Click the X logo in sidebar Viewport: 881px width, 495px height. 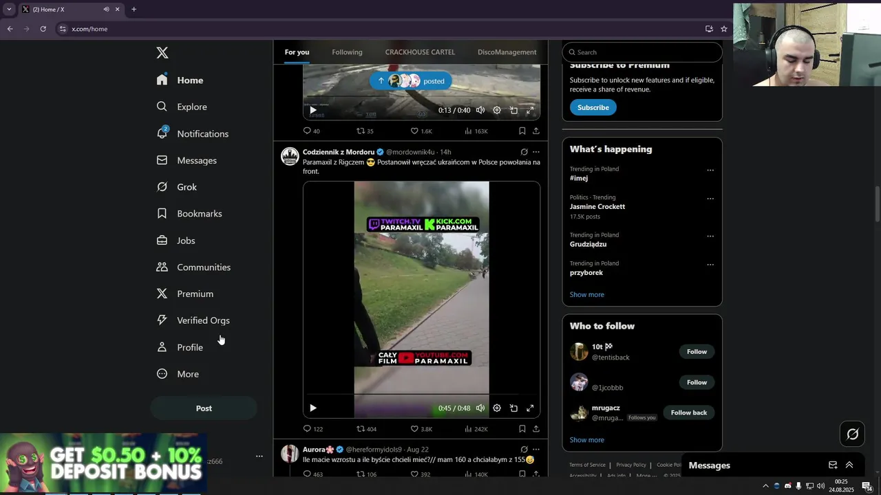162,53
